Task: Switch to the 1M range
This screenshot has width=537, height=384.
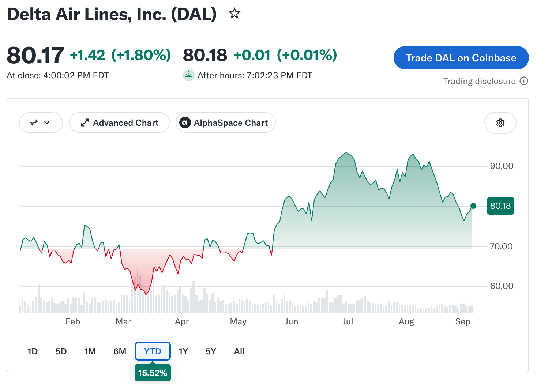Action: (x=90, y=351)
